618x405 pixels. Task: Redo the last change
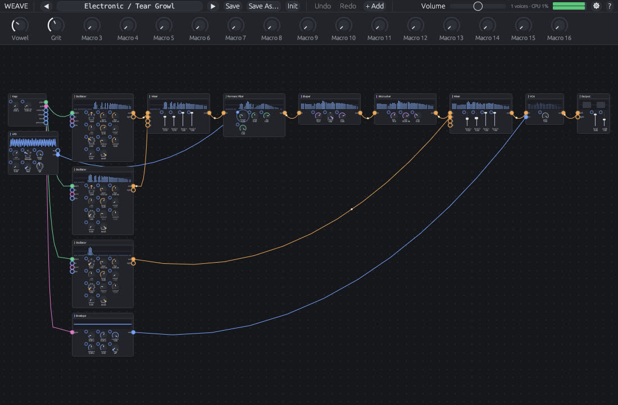[x=348, y=6]
